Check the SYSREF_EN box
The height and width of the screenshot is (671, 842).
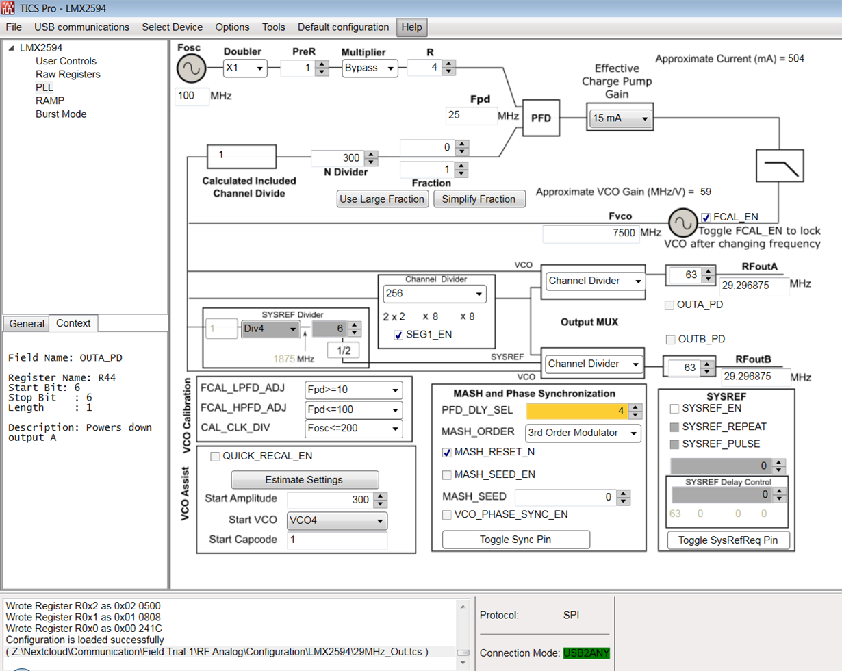click(674, 409)
